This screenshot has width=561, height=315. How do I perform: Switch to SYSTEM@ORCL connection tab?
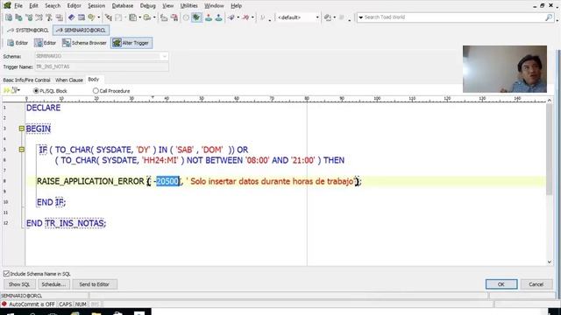pyautogui.click(x=28, y=31)
